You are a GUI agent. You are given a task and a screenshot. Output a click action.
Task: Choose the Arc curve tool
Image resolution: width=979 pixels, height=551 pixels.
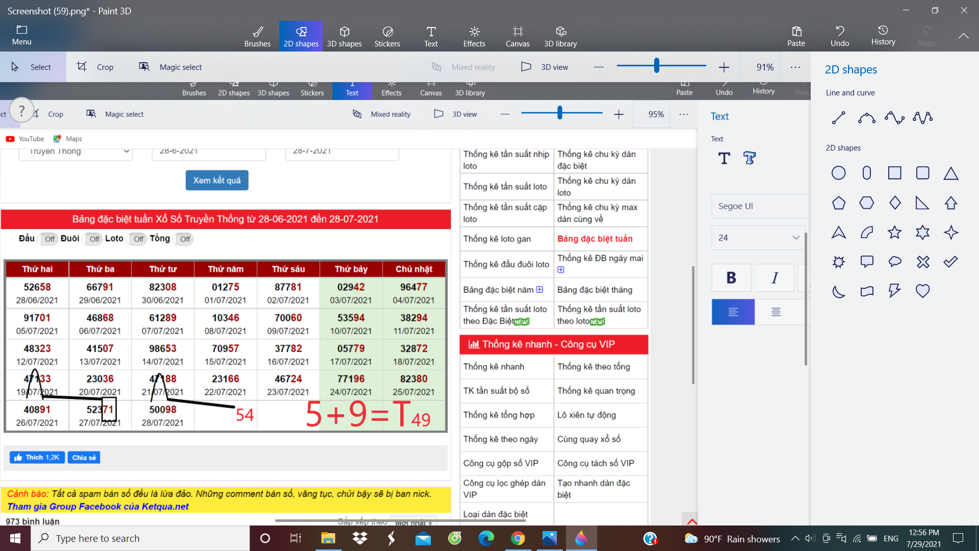[x=867, y=118]
